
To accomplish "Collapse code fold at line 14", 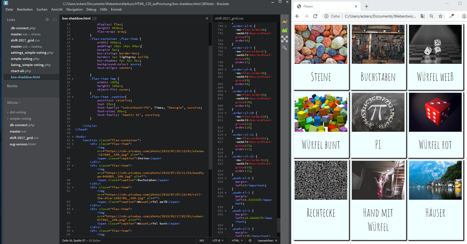I will (x=73, y=39).
